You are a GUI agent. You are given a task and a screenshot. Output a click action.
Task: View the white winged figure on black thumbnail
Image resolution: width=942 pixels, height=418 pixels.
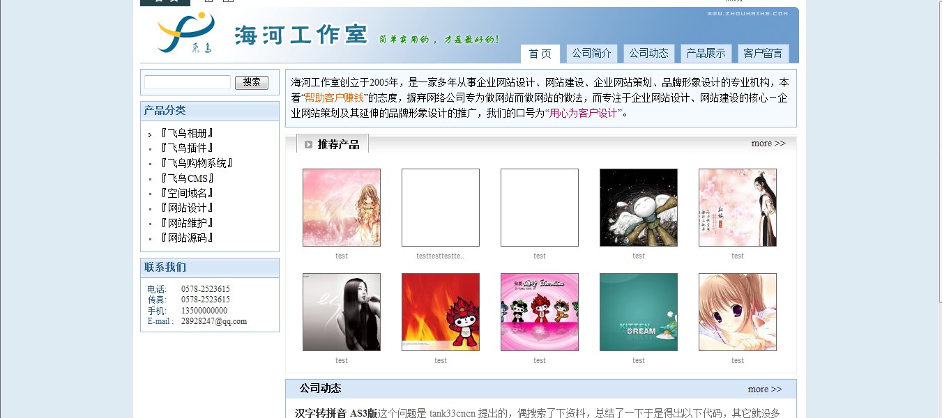pyautogui.click(x=639, y=208)
